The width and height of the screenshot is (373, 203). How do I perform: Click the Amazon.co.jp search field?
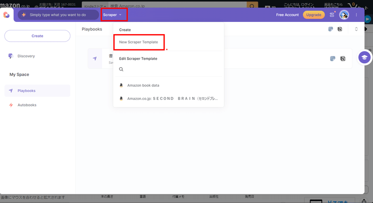[178, 6]
